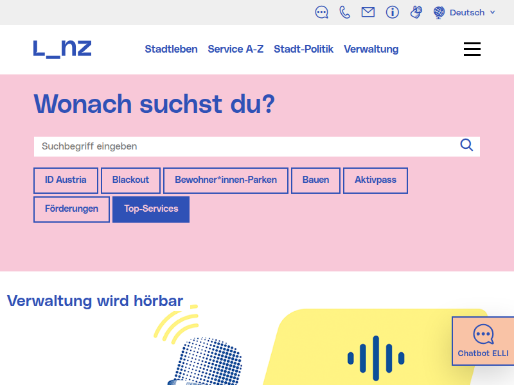Go to homepage via Linz logo
The image size is (514, 385).
coord(62,49)
